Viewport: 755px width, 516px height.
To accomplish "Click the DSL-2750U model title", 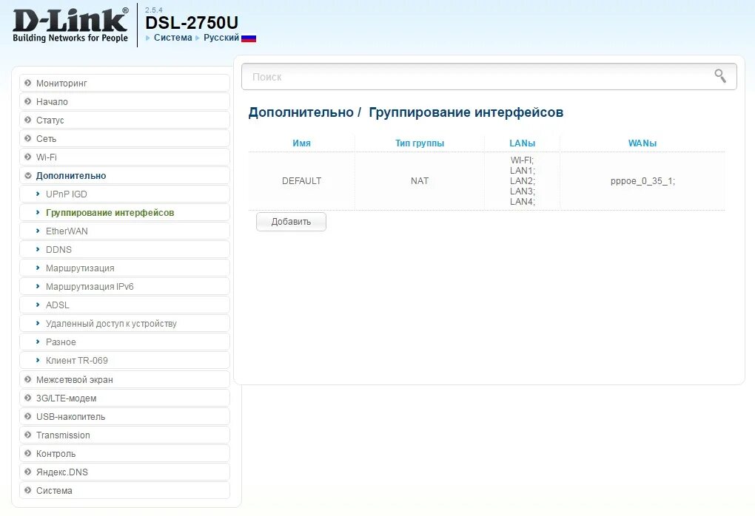I will coord(192,23).
